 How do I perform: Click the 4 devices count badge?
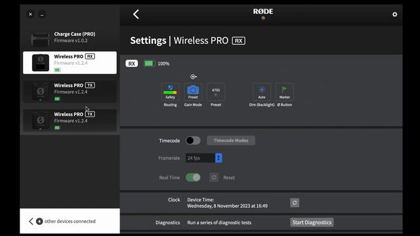pos(39,222)
